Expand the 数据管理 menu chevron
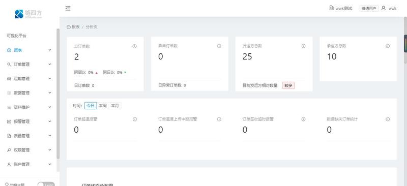Screen dimensions: 407x186 50,93
